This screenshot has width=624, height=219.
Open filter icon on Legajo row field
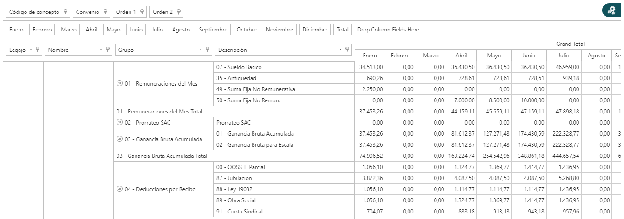[38, 50]
